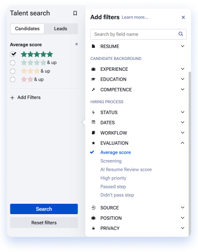
Task: Click the blue checkmark beside Average score
Action: 92,152
